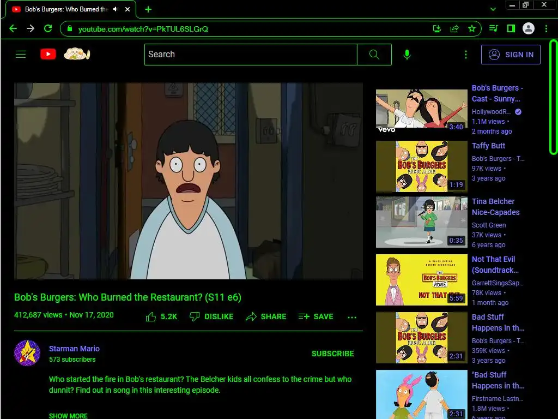Open the 1.8M views Bad Stuff Happens thumbnail
558x419 pixels.
[422, 394]
